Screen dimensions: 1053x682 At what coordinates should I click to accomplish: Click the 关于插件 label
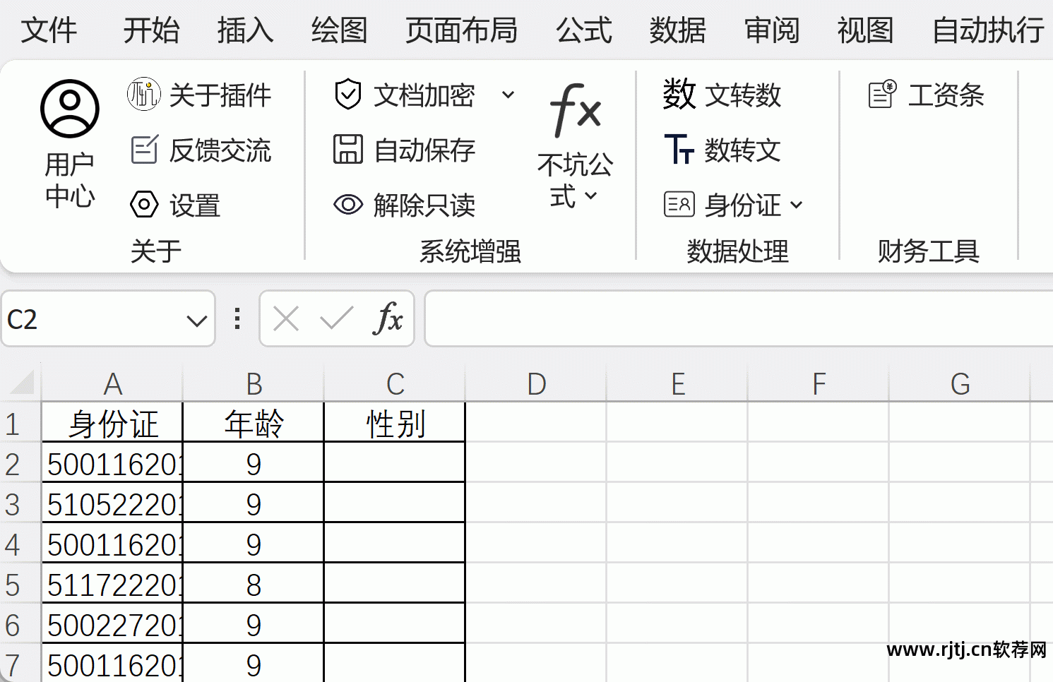[220, 95]
